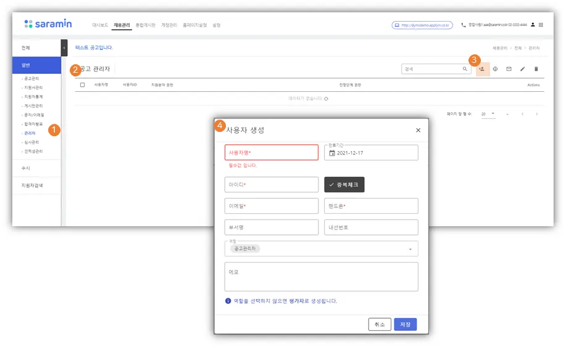Click the info icon before the 평가자 note
This screenshot has height=347, width=566.
click(228, 301)
